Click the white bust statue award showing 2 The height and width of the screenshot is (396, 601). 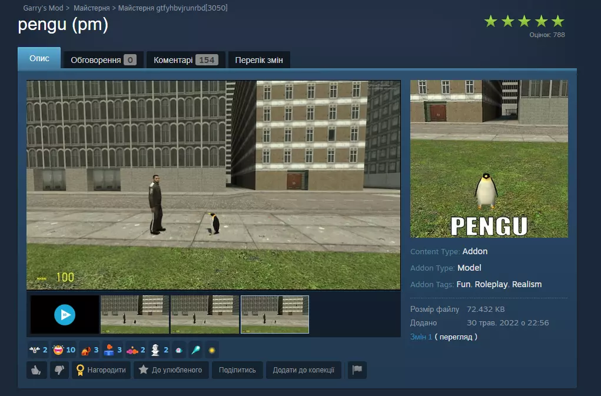160,350
